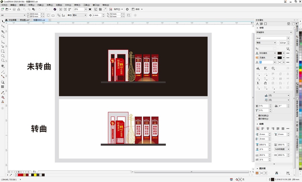This screenshot has height=182, width=302.
Task: Select the Interactive Fill bucket tool
Action: tap(2, 97)
